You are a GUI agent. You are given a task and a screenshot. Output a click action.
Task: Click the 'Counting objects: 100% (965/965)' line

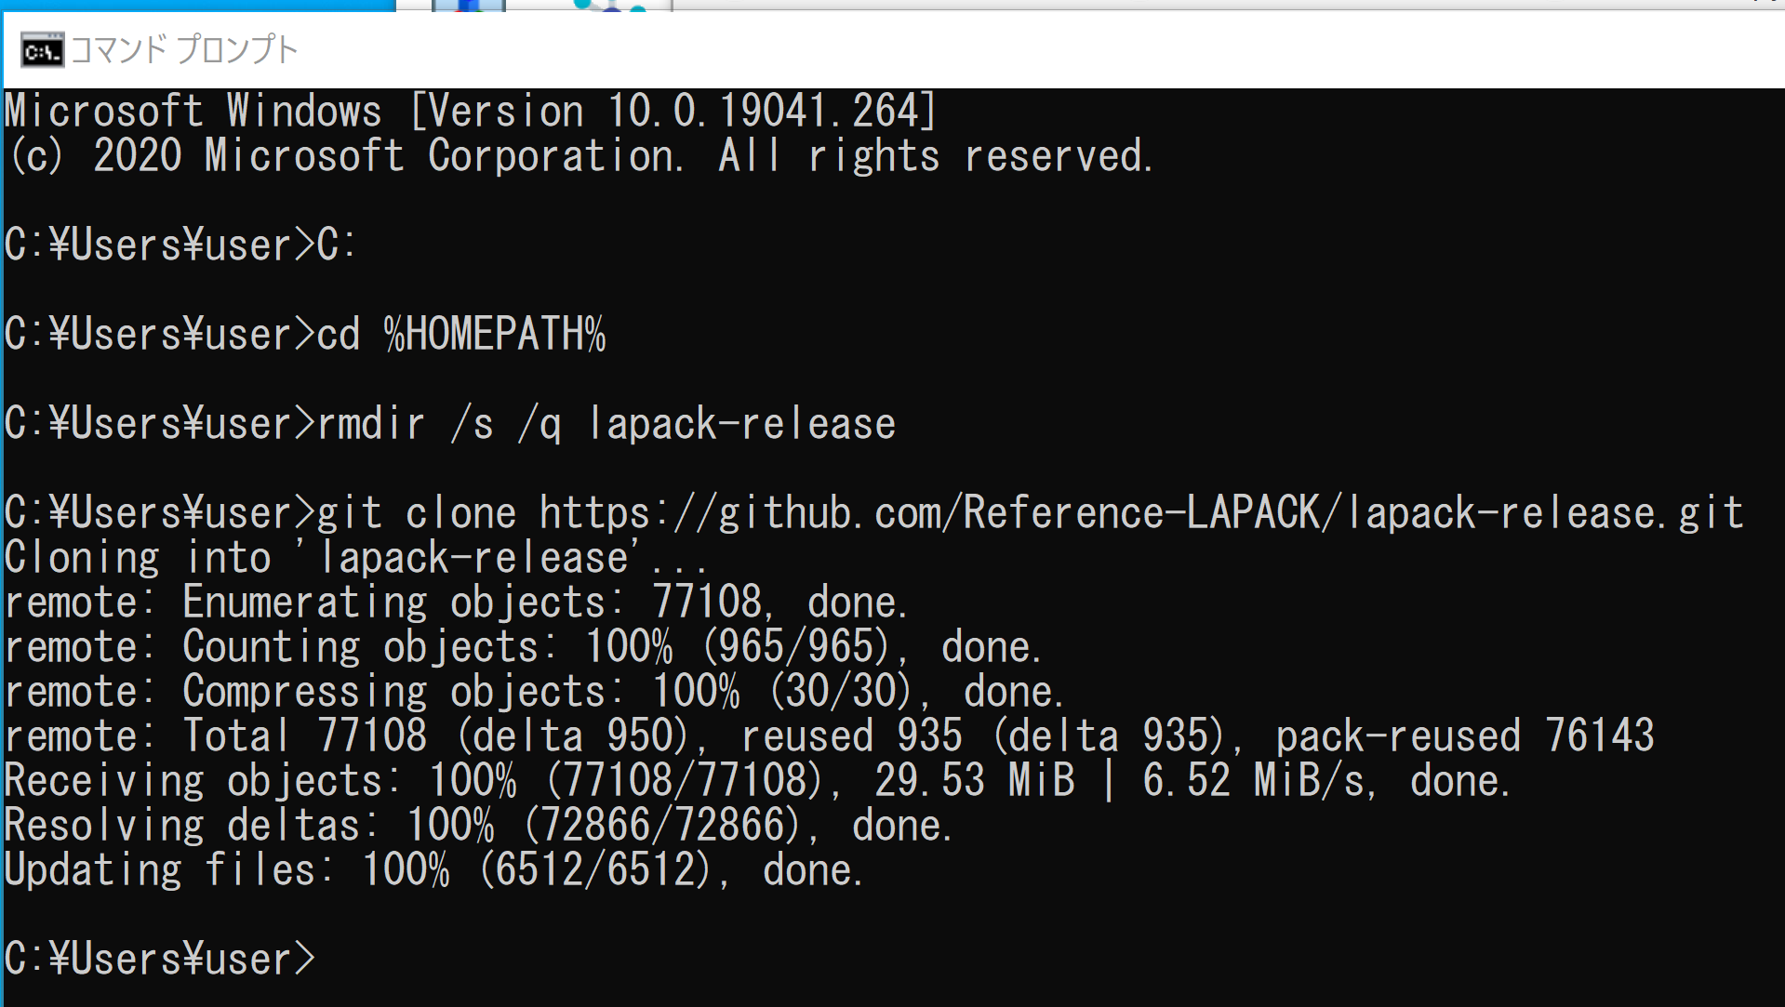(x=523, y=647)
